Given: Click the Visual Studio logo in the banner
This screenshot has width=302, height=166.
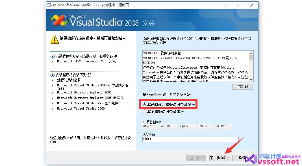Looking at the screenshot, I should [x=59, y=20].
